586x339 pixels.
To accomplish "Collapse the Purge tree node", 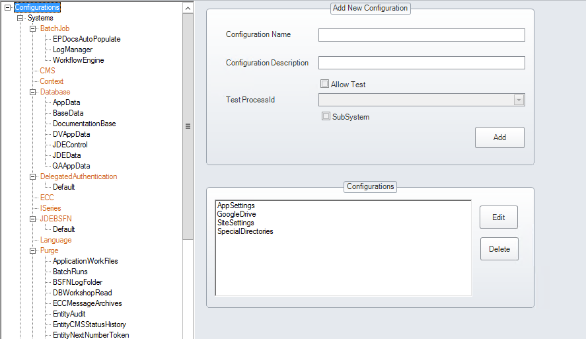I will [x=33, y=250].
